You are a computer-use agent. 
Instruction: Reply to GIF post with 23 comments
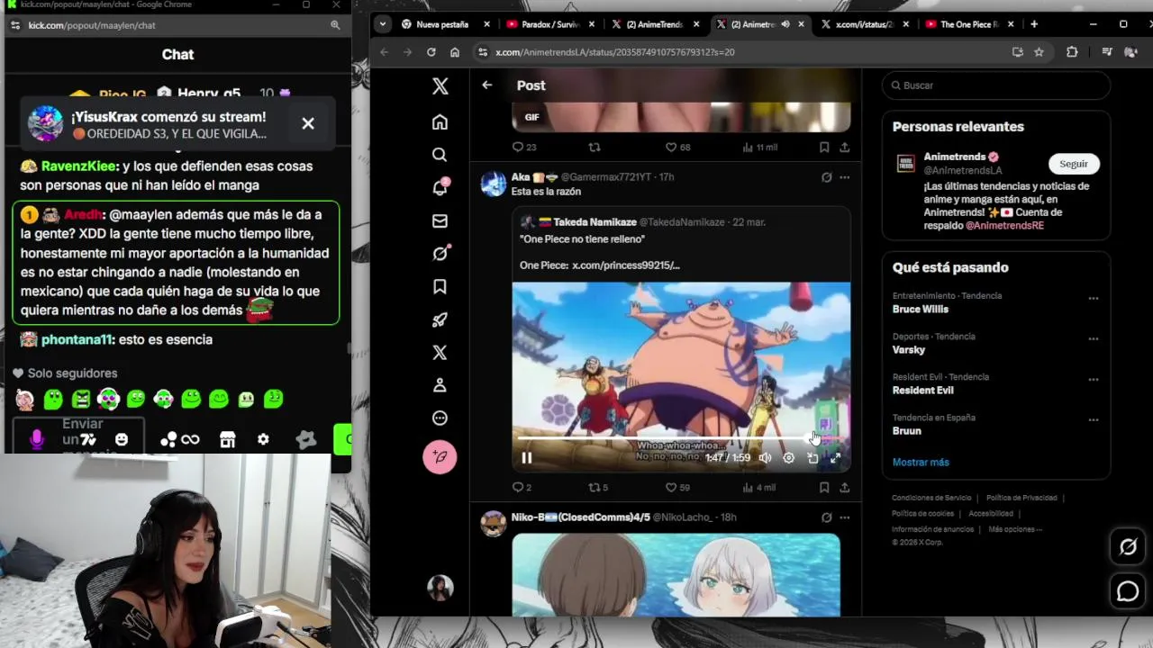pos(523,147)
